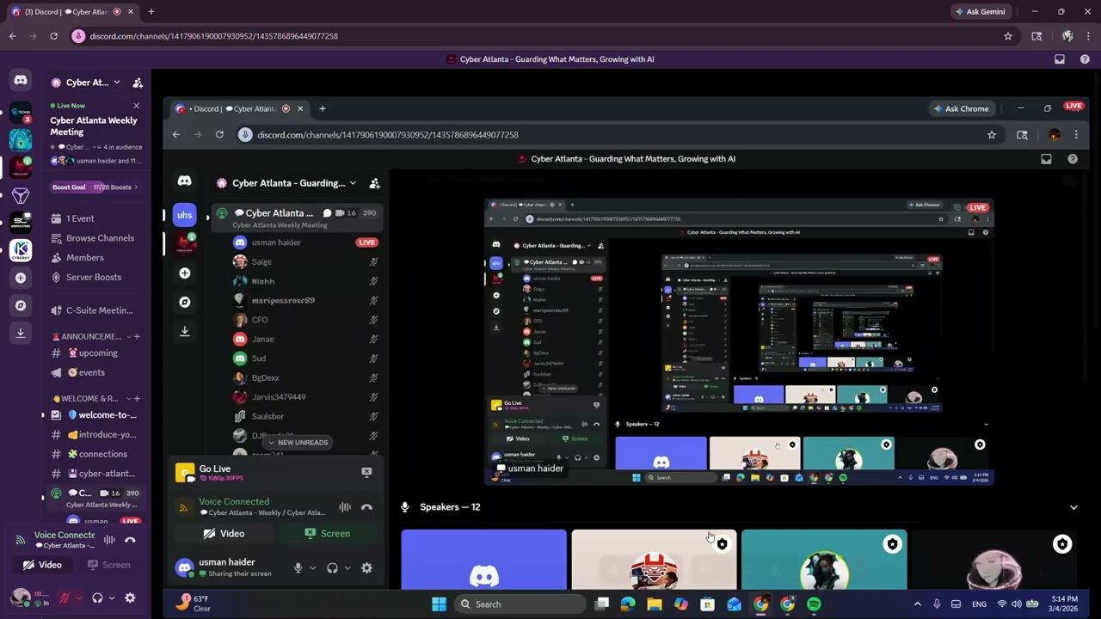Open invite people icon beside the Cyber At... header
The width and height of the screenshot is (1101, 619).
(x=138, y=83)
